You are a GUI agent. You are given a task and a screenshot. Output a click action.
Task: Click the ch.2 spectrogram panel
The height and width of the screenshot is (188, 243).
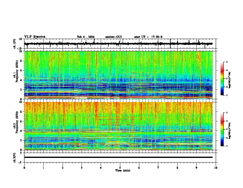tap(118, 126)
